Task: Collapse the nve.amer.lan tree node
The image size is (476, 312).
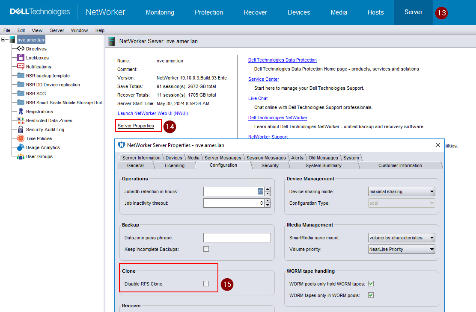Action: click(3, 39)
